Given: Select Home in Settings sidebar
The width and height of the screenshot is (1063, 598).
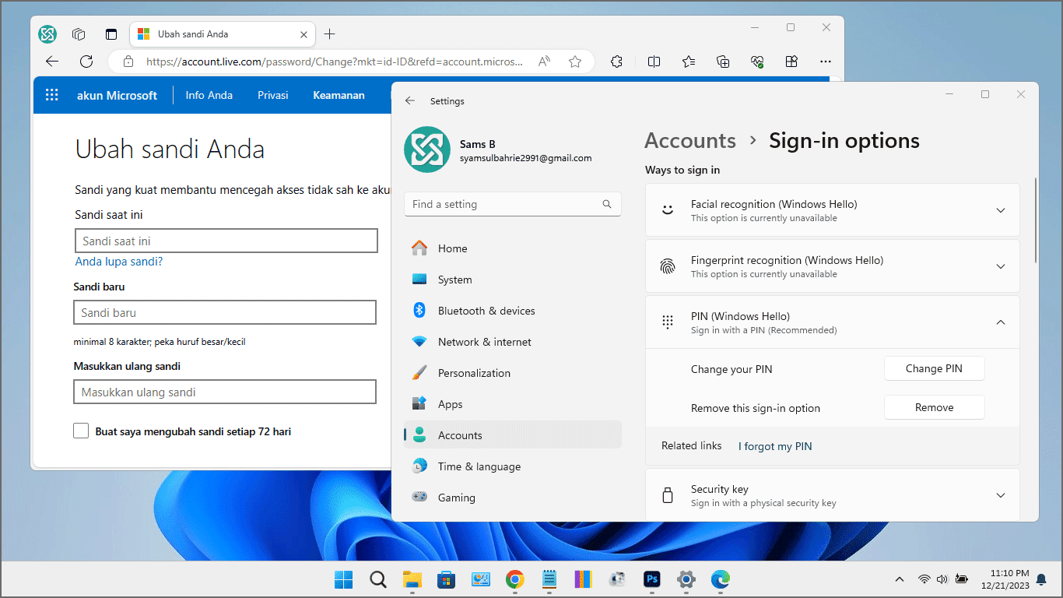Looking at the screenshot, I should coord(513,248).
